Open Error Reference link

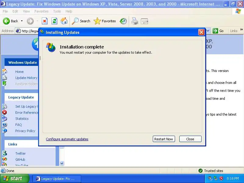pos(27,113)
